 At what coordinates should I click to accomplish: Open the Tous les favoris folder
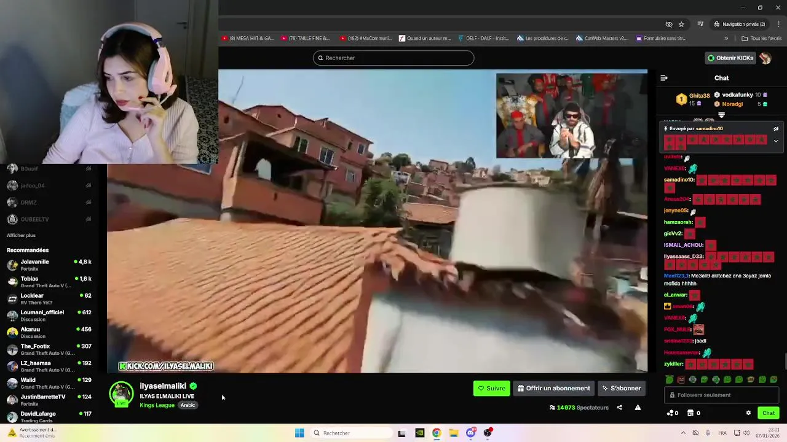pos(761,38)
